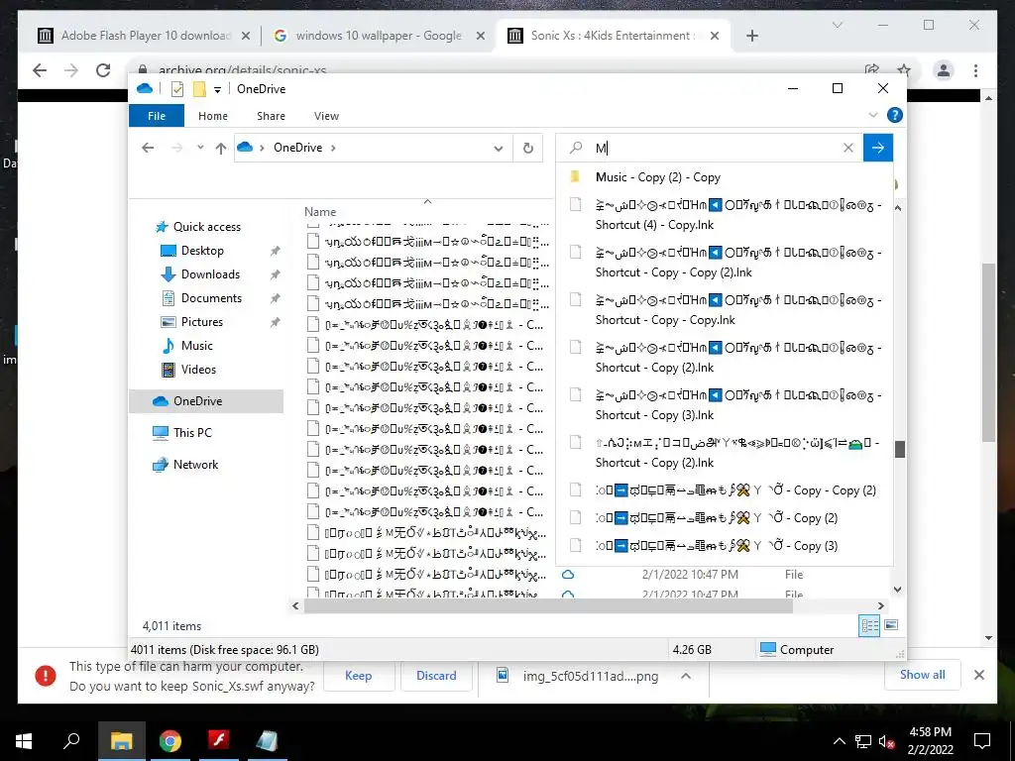Refresh the OneDrive folder view

[528, 149]
